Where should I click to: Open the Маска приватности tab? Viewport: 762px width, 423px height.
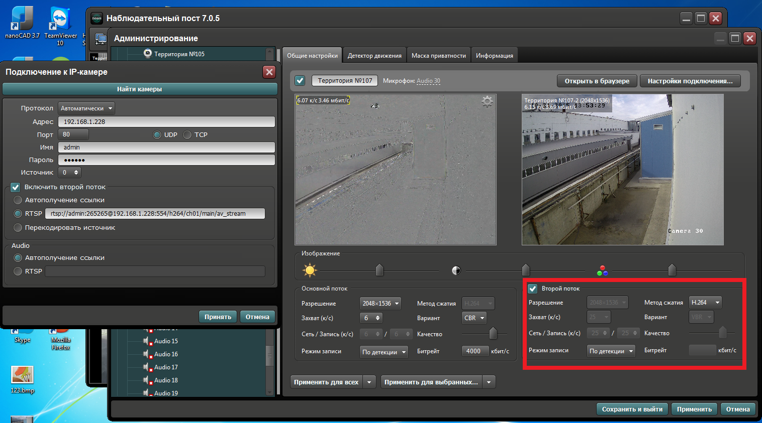(x=438, y=56)
